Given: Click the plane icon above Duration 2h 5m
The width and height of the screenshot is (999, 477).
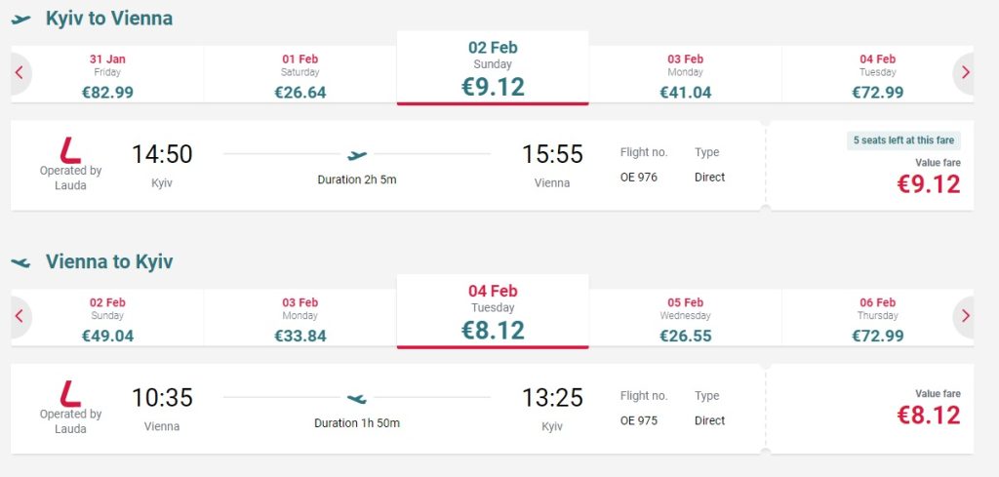Looking at the screenshot, I should [357, 154].
